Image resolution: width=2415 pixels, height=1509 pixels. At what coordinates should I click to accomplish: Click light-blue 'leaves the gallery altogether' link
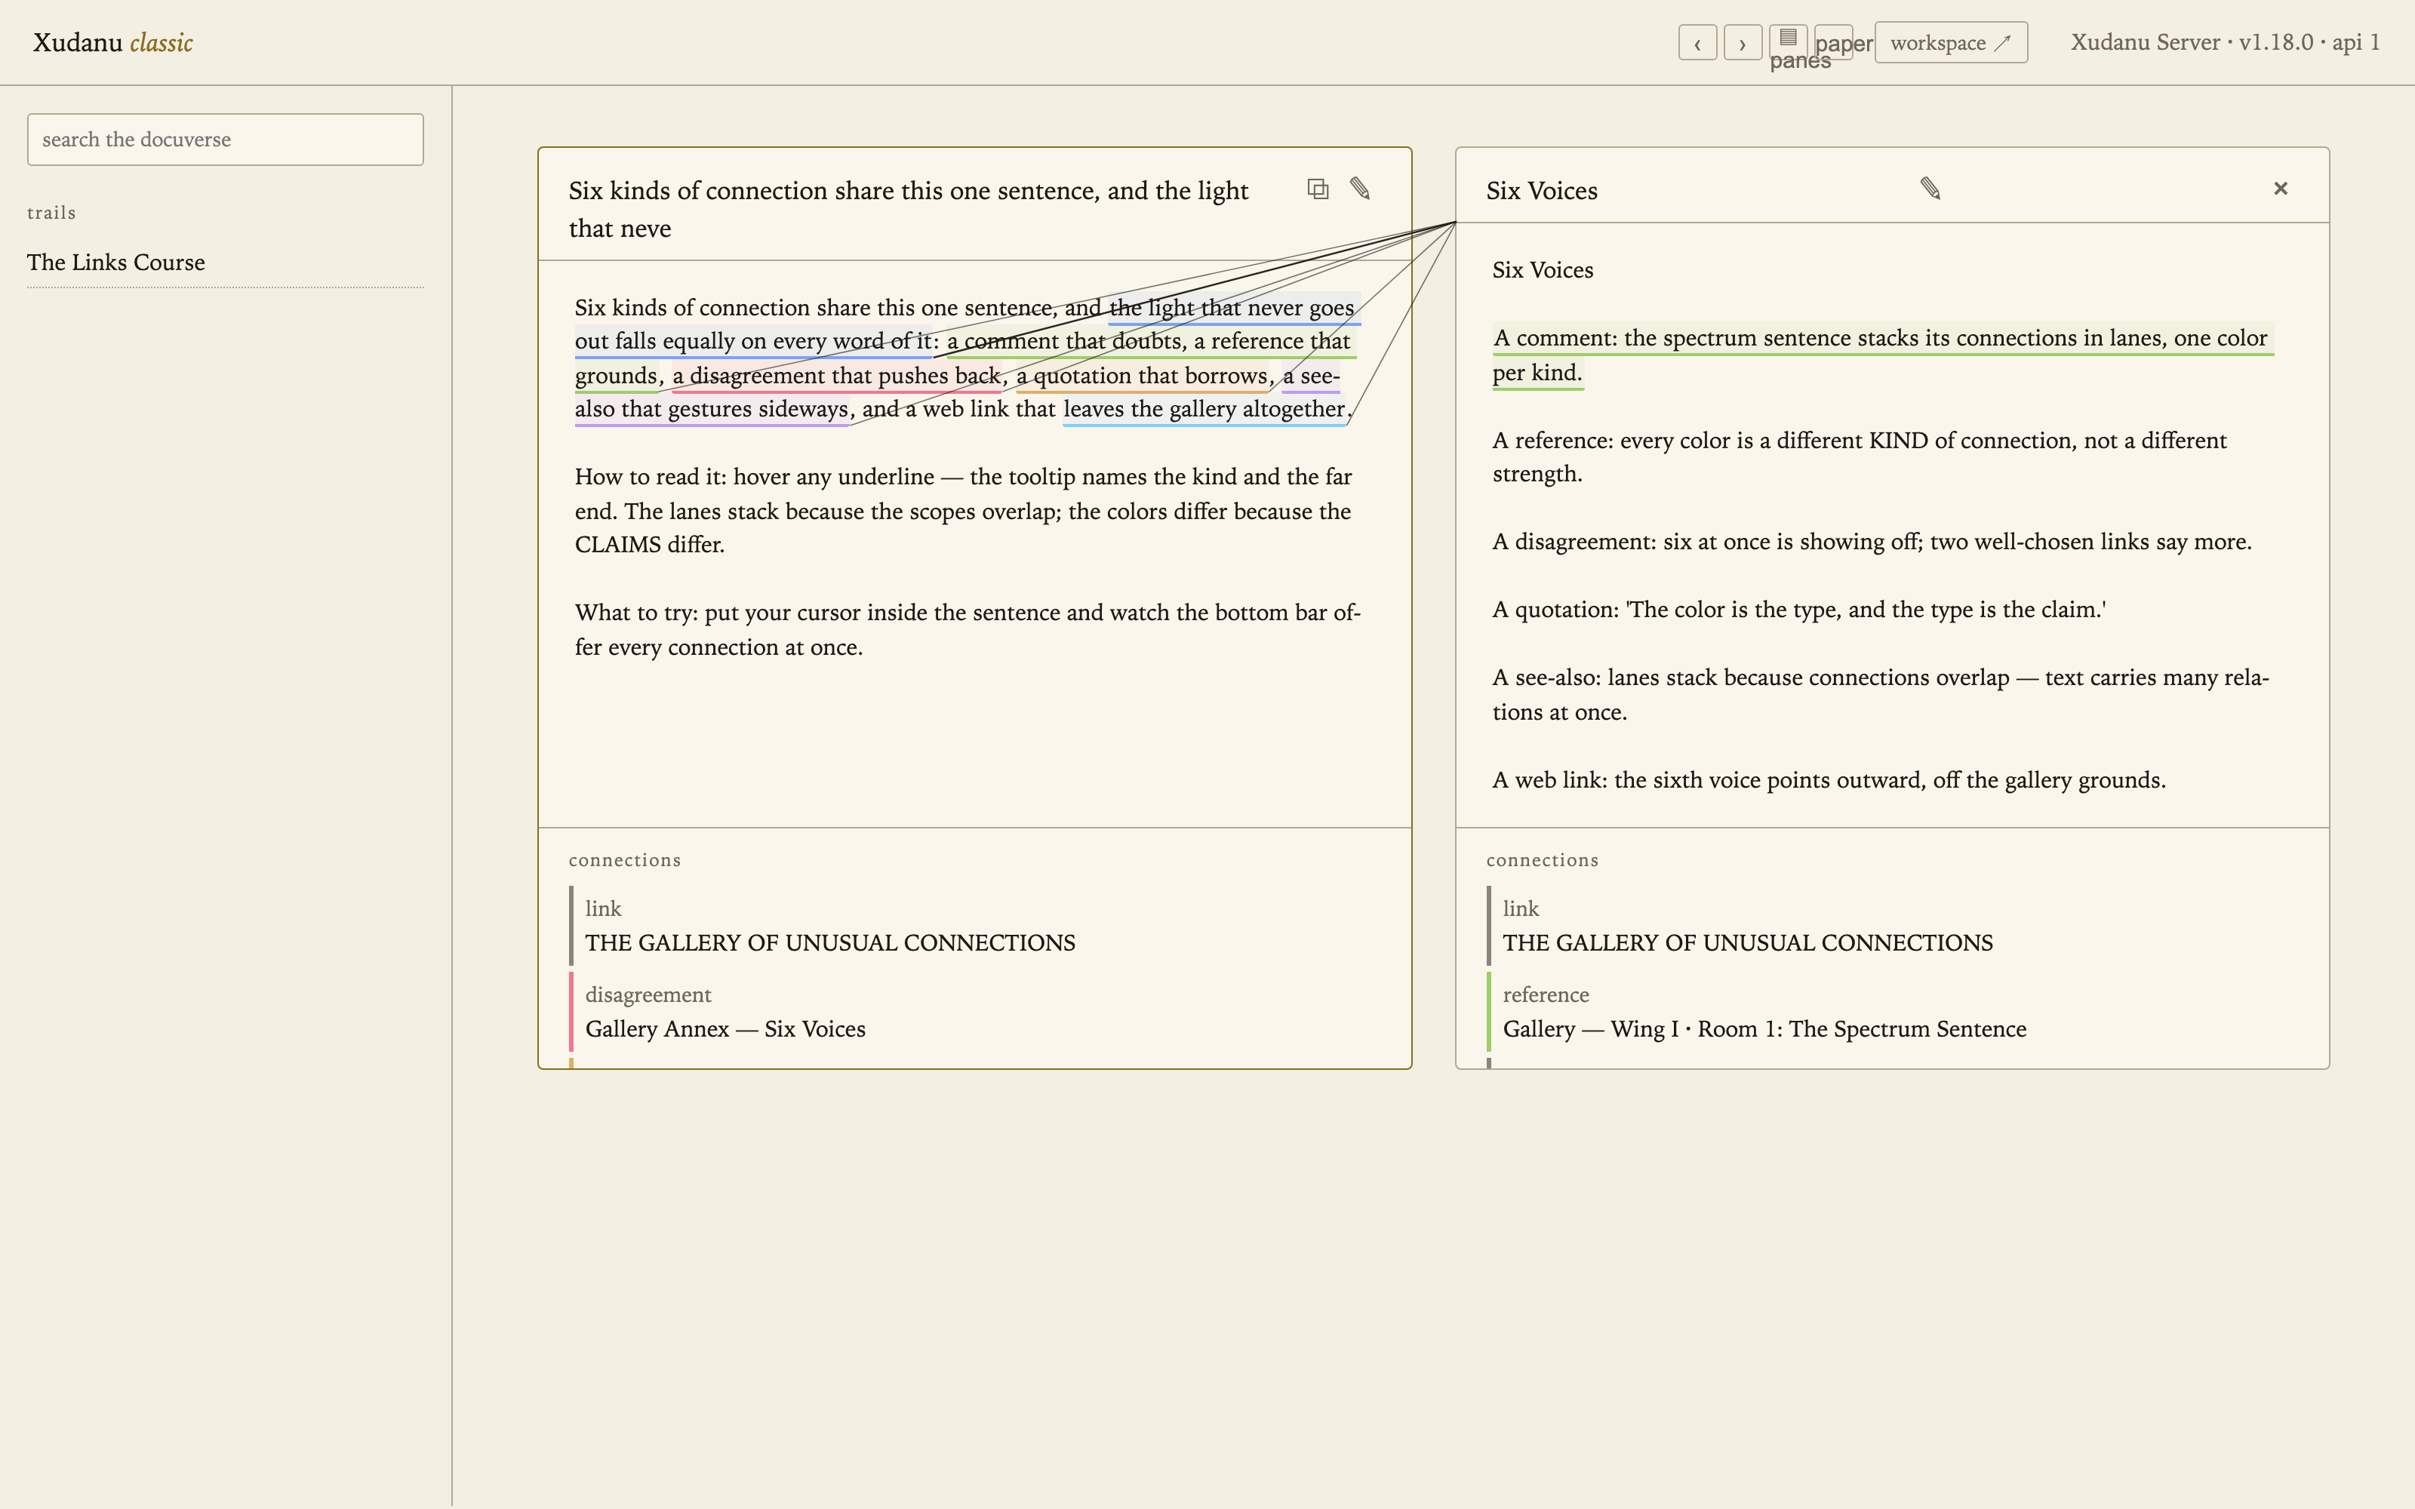coord(1204,409)
